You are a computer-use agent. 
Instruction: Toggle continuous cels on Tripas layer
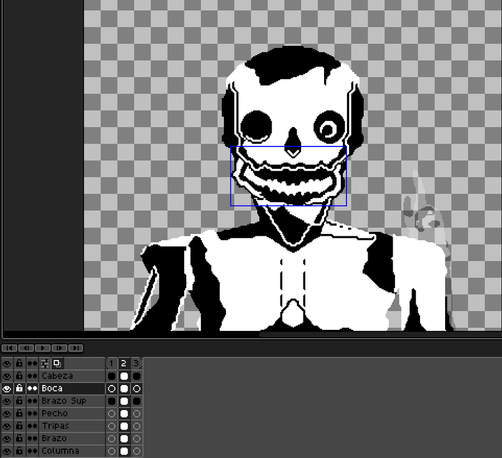pyautogui.click(x=32, y=426)
